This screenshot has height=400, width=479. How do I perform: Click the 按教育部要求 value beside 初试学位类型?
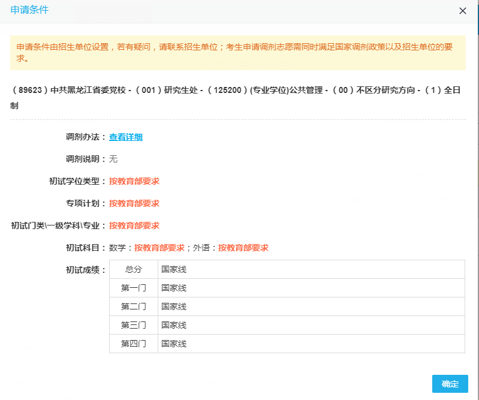[x=134, y=181]
